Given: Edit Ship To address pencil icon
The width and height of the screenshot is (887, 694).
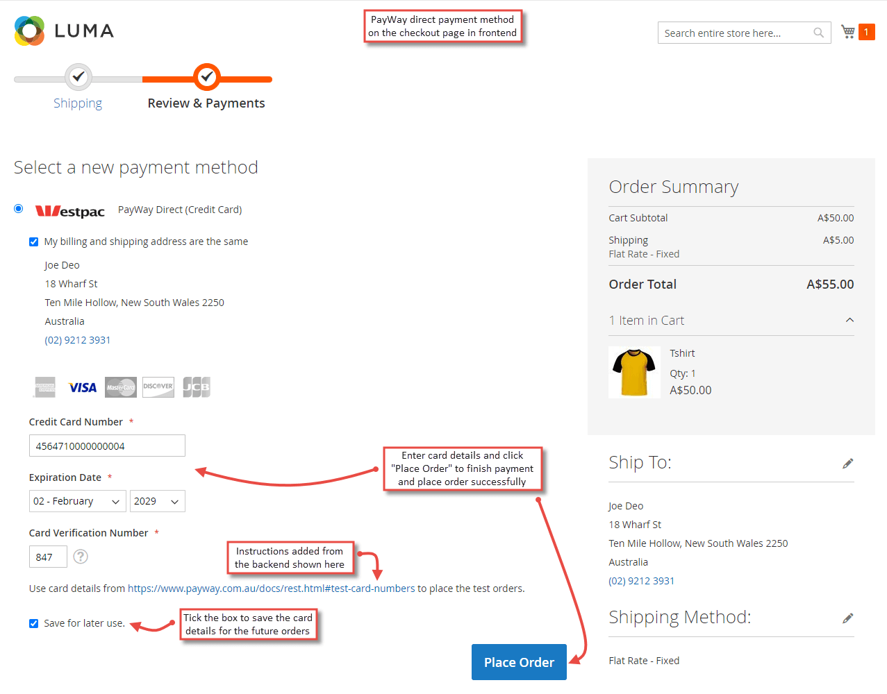Looking at the screenshot, I should 847,464.
